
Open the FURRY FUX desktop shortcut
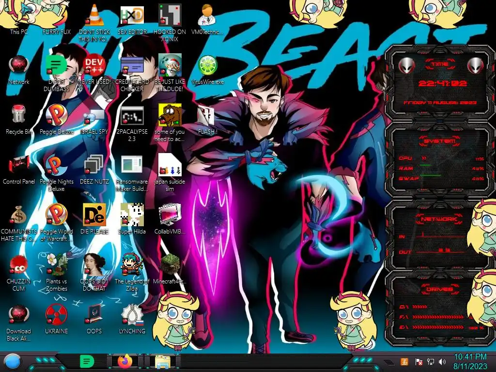[57, 19]
